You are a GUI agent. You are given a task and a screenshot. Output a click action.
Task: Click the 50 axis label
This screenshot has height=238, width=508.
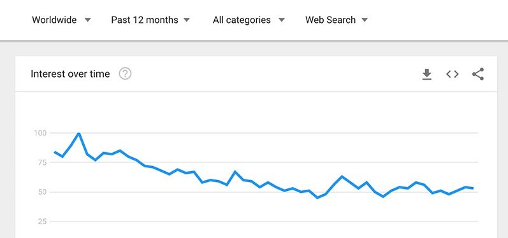point(42,192)
